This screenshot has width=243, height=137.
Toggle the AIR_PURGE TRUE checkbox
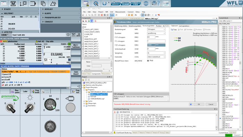[148, 61]
